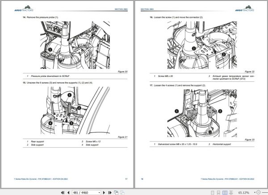
Task: Click page number 17 in left footer
Action: [126, 179]
